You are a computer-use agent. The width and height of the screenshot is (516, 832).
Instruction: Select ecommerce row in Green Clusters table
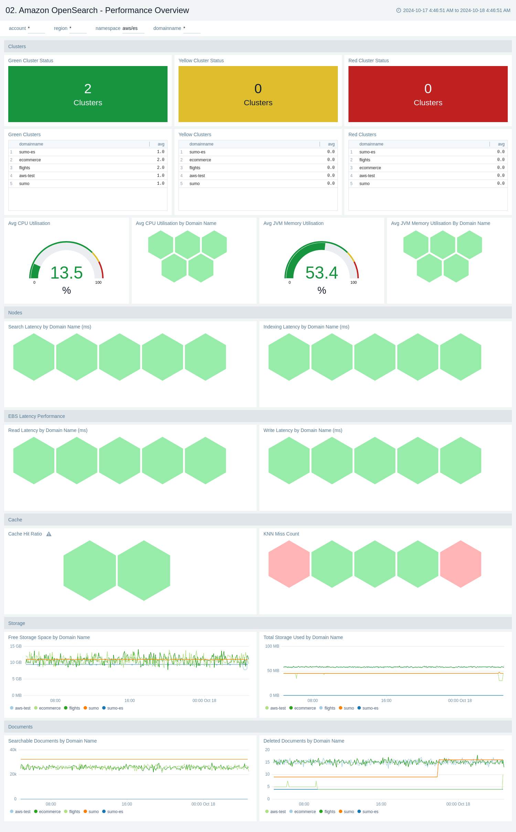(88, 160)
